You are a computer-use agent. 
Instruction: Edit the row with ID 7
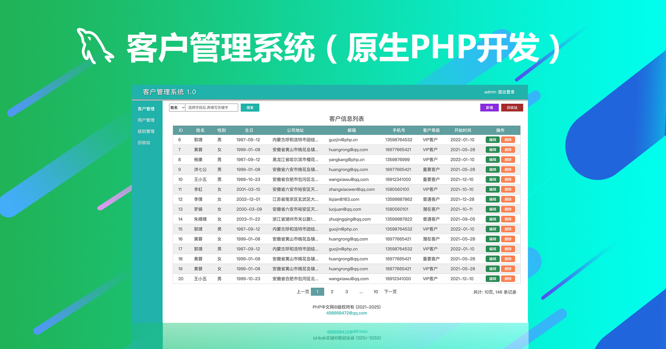pyautogui.click(x=493, y=150)
